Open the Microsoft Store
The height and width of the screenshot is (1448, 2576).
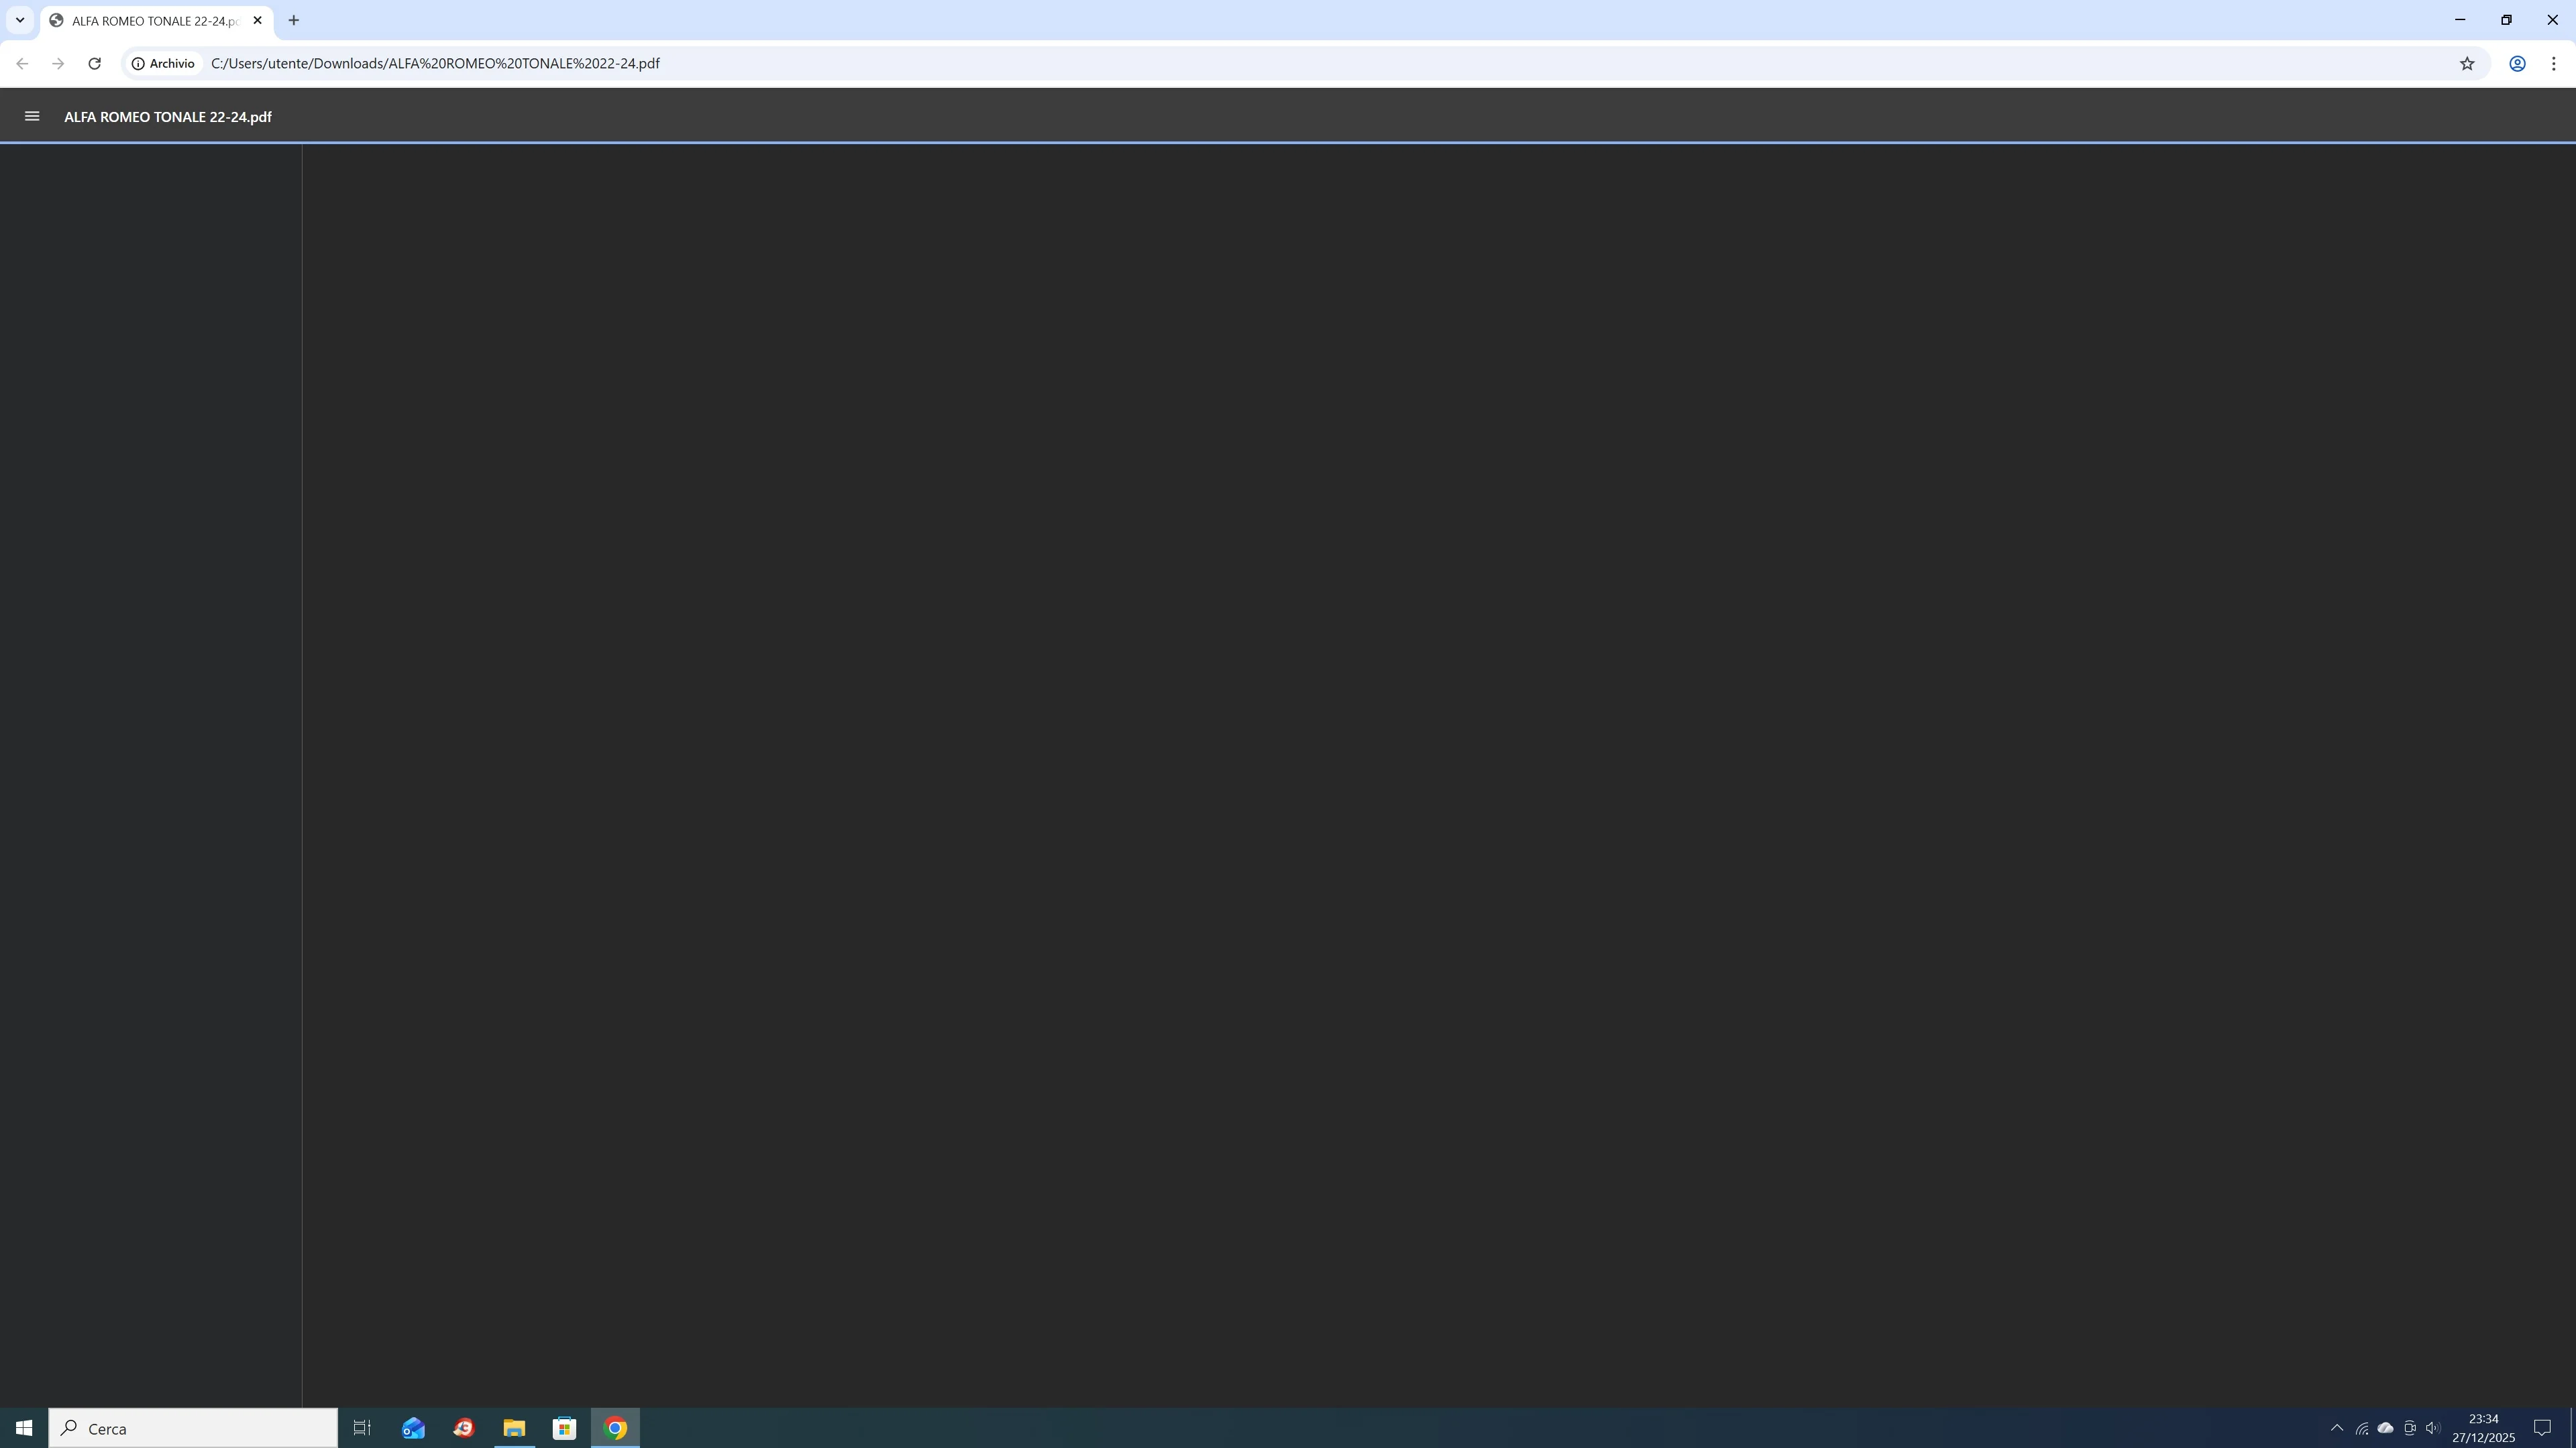coord(564,1428)
